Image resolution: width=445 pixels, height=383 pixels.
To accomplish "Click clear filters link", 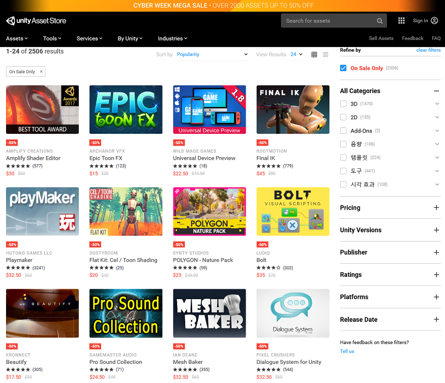I will [x=428, y=50].
